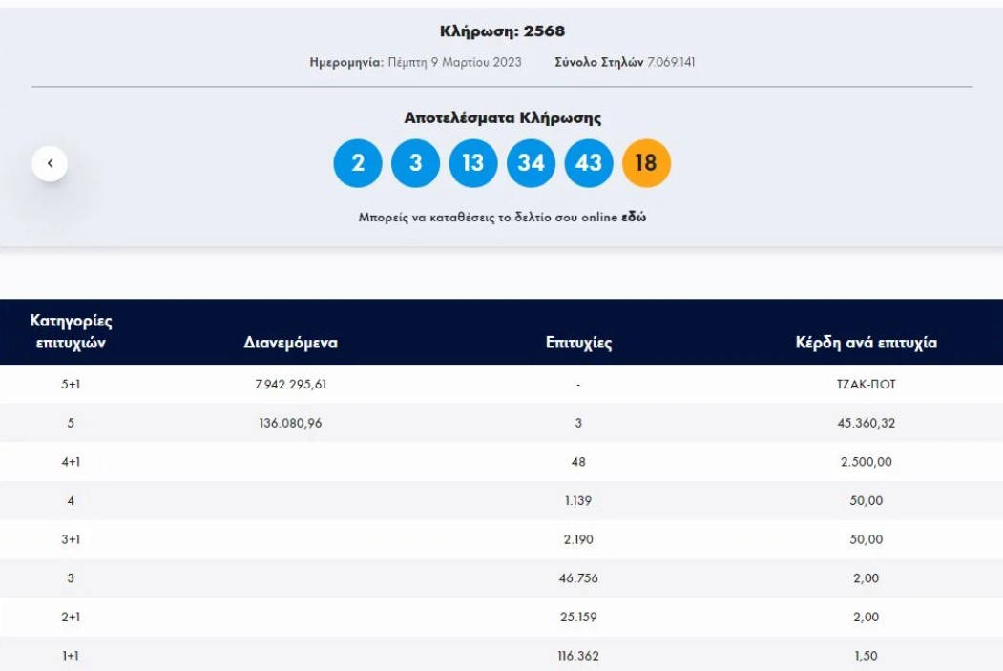Select the blue ball numbered 34
The image size is (1003, 671).
coord(531,163)
